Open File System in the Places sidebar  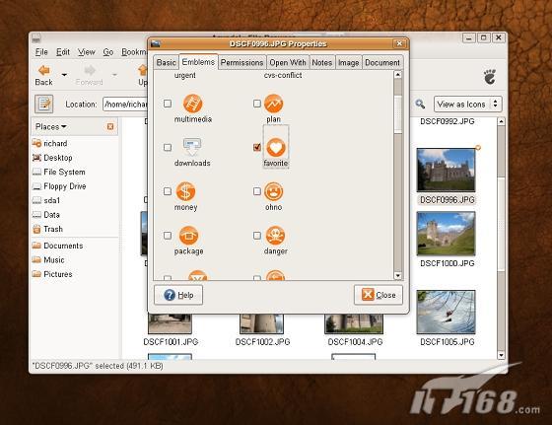58,172
